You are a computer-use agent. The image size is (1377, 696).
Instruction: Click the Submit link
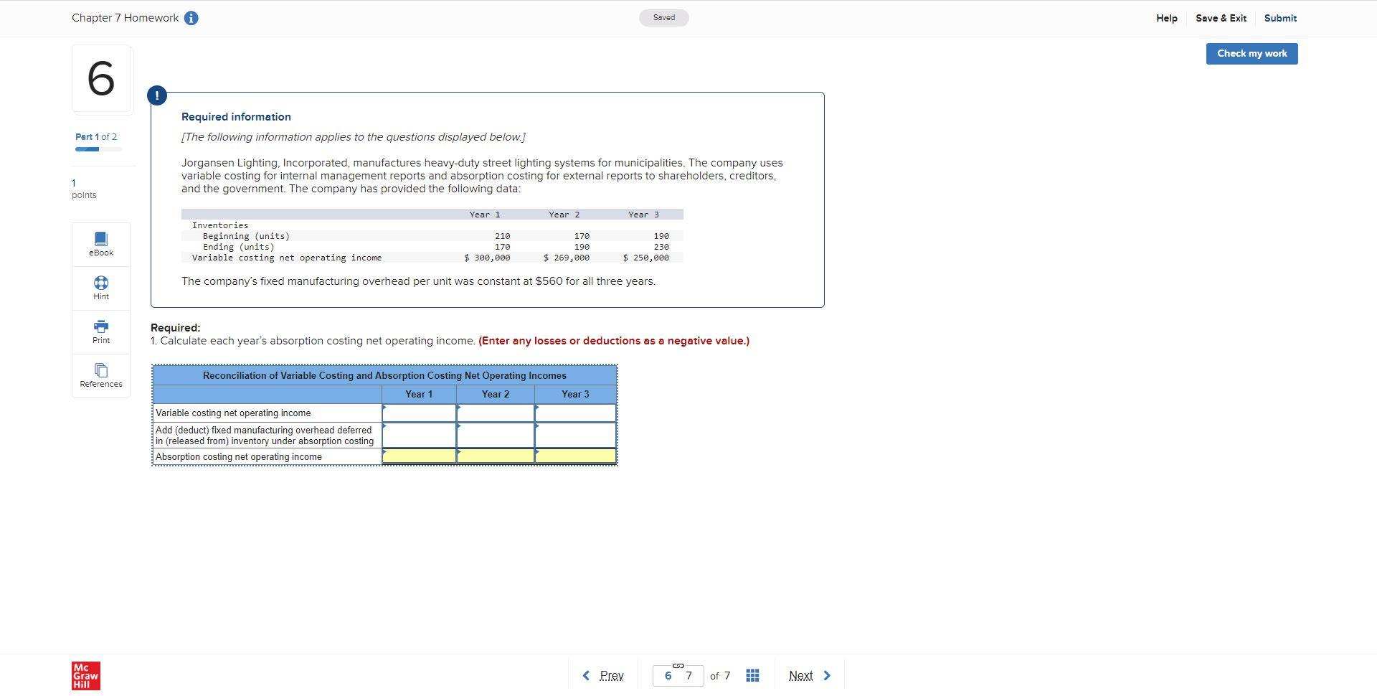[x=1280, y=18]
